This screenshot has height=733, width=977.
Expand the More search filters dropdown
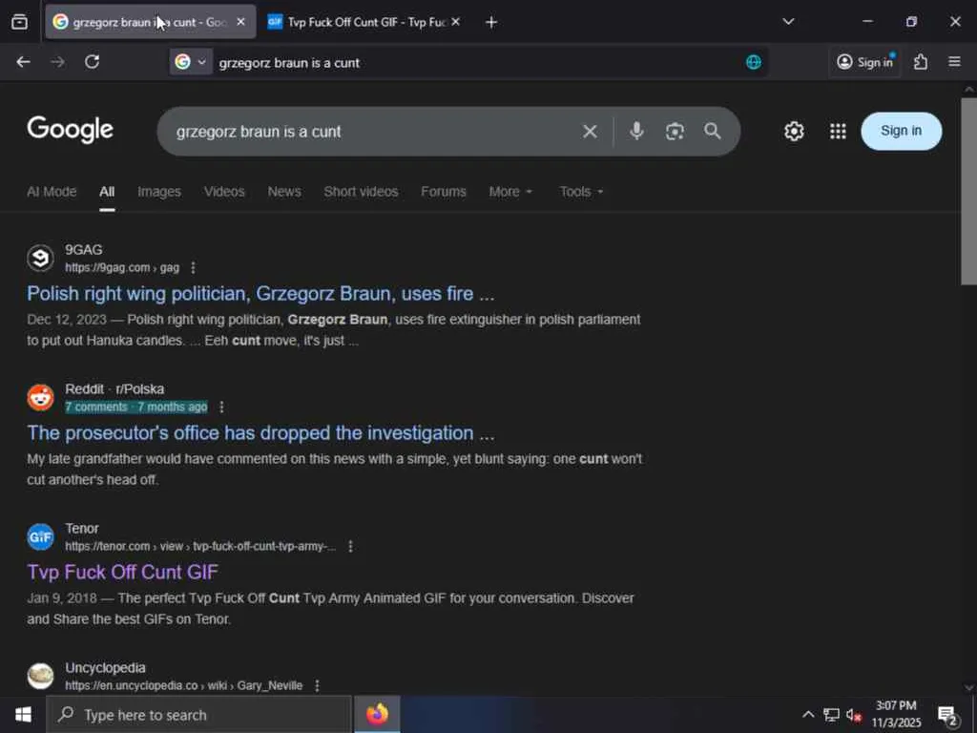510,192
